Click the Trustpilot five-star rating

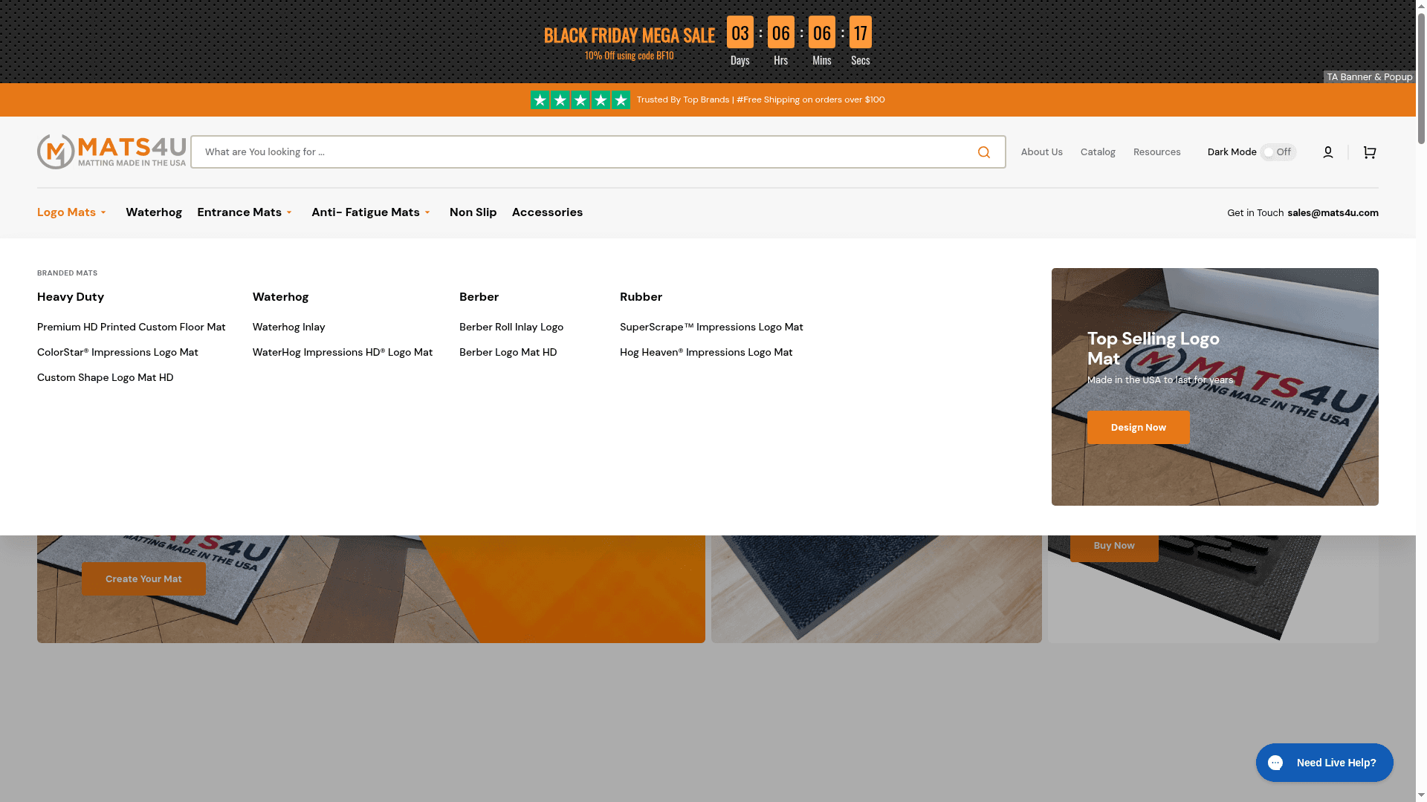pyautogui.click(x=580, y=100)
